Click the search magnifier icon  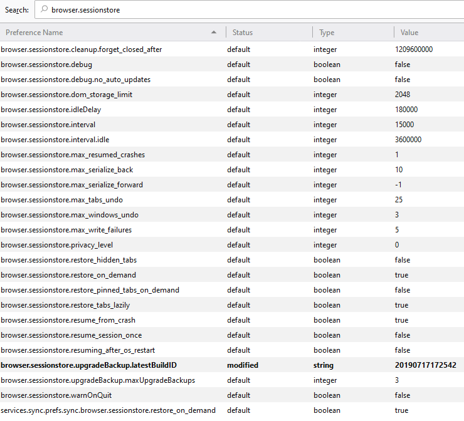pyautogui.click(x=44, y=9)
